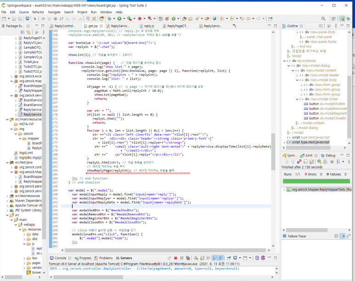
Task: Click Remove All Terminated Launches icon in Console
Action: (188, 258)
